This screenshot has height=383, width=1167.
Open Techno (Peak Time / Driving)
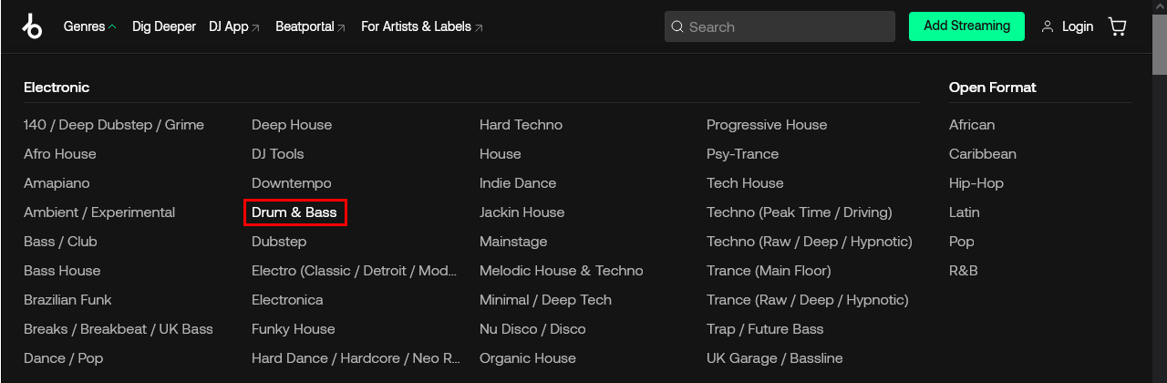799,212
